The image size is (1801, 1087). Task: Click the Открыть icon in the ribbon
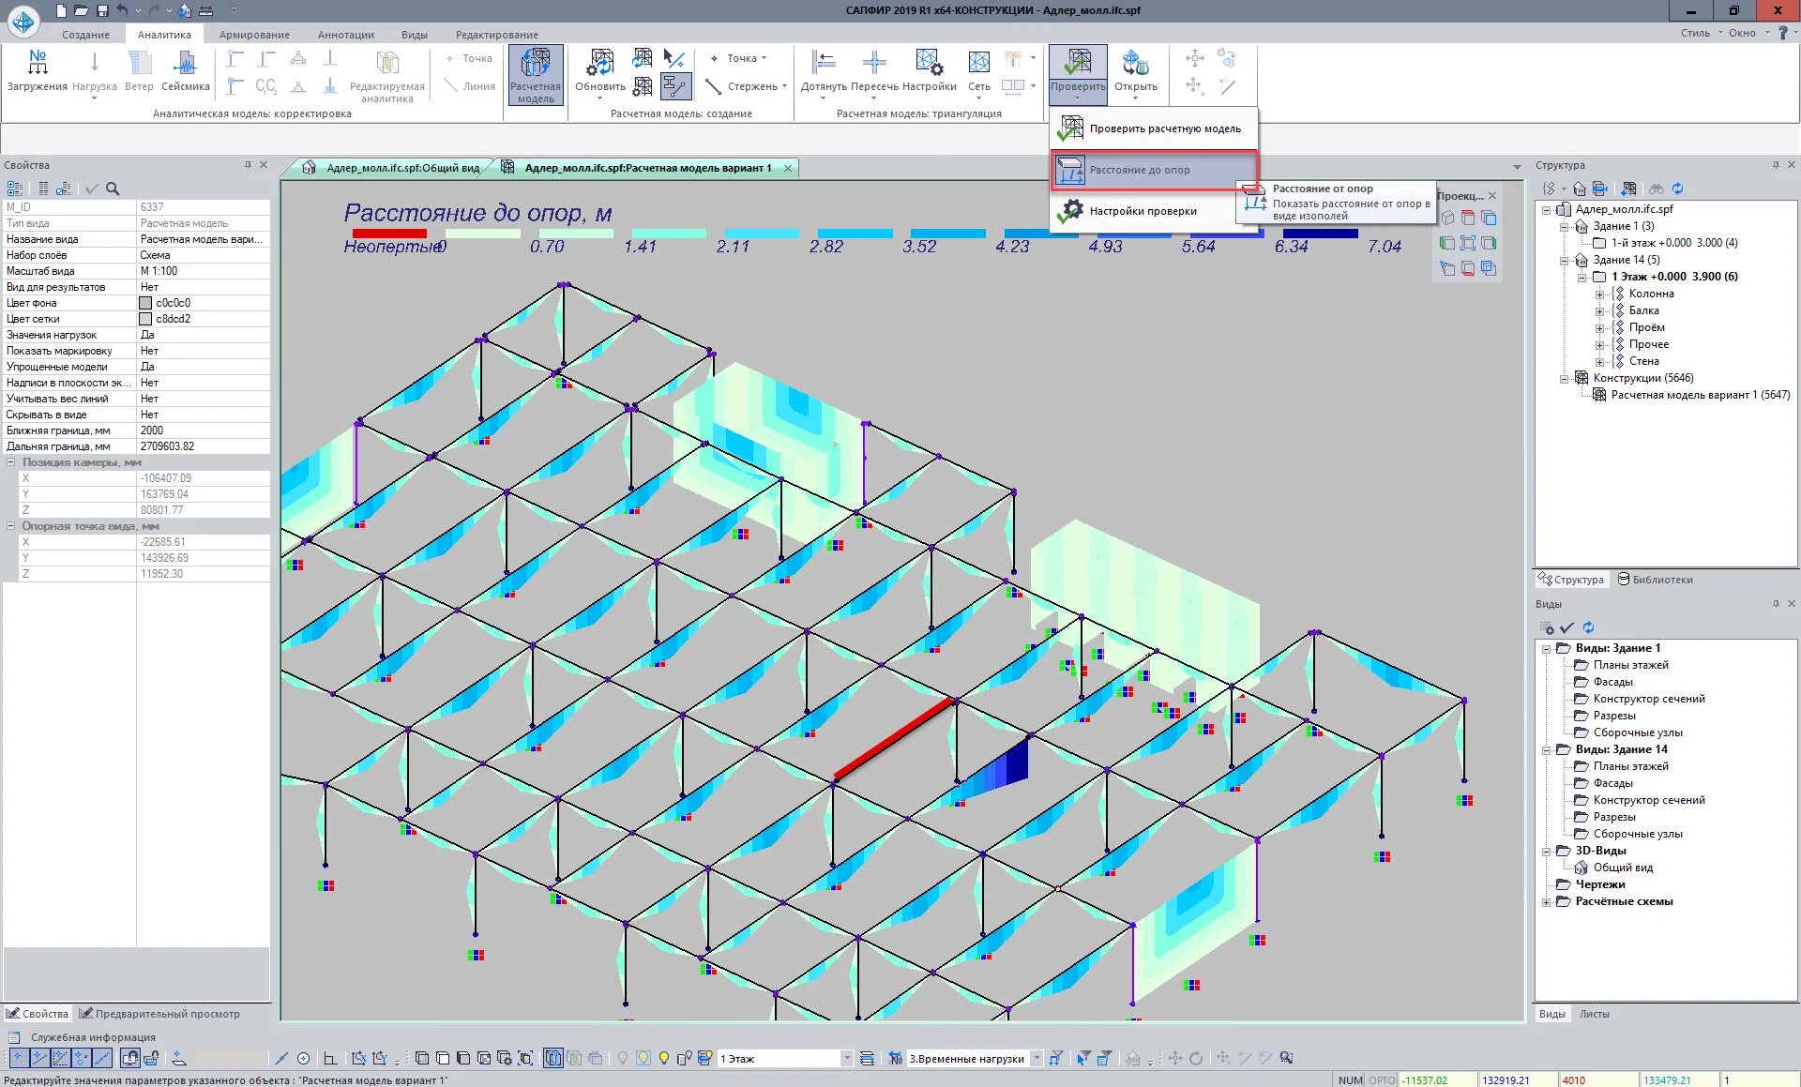1135,64
